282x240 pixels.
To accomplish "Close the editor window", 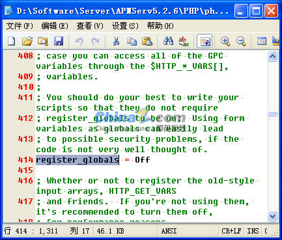I will click(271, 10).
